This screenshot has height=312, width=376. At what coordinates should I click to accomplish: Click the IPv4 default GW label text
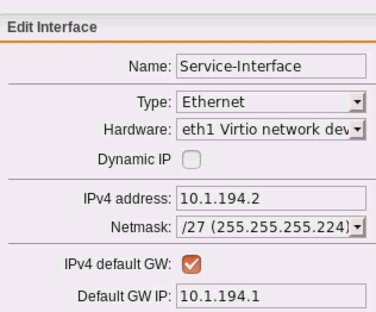(118, 264)
